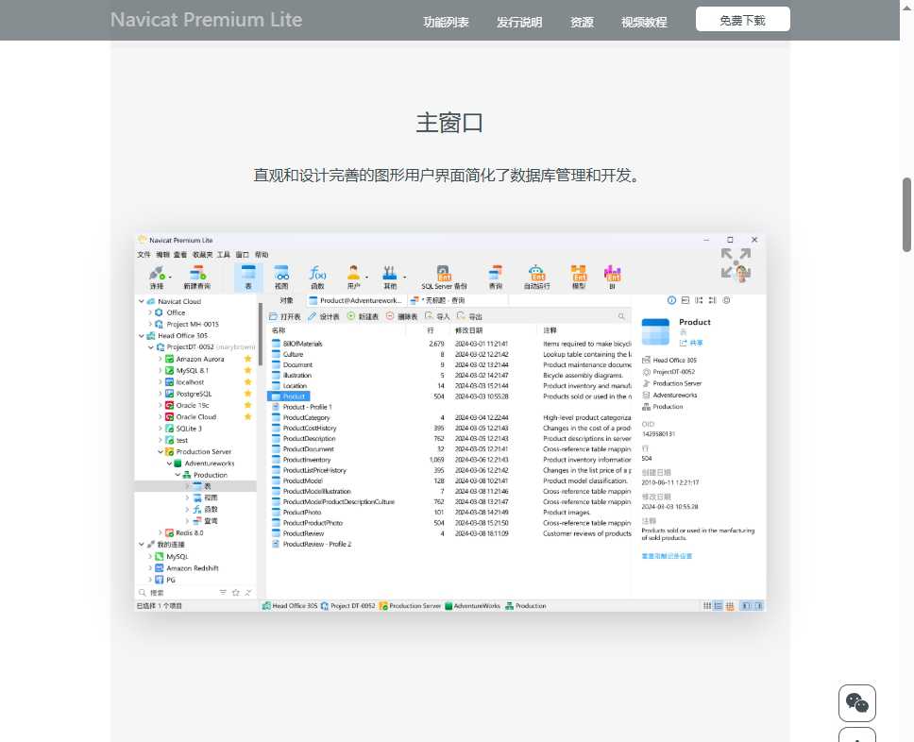The height and width of the screenshot is (742, 914).
Task: Open the 功能列表 nav link
Action: click(x=446, y=22)
